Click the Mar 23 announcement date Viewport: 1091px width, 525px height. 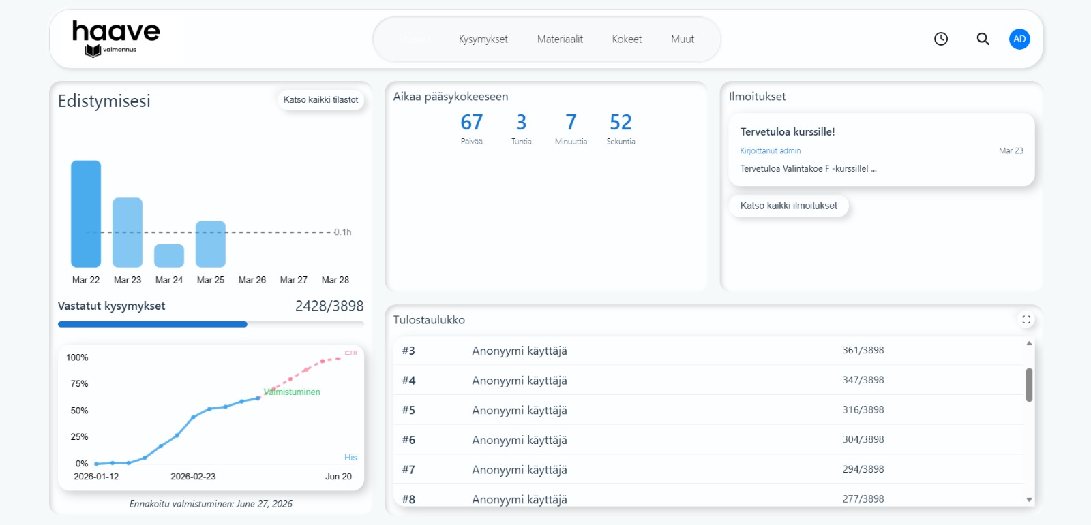coord(1011,150)
